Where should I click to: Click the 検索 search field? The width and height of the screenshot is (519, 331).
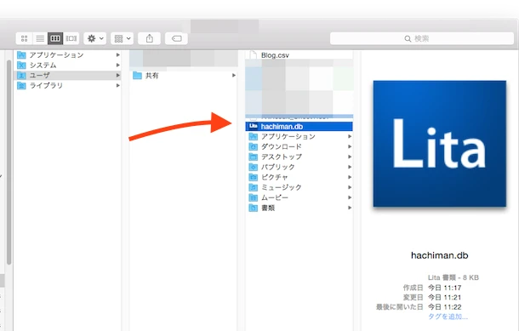[x=422, y=39]
